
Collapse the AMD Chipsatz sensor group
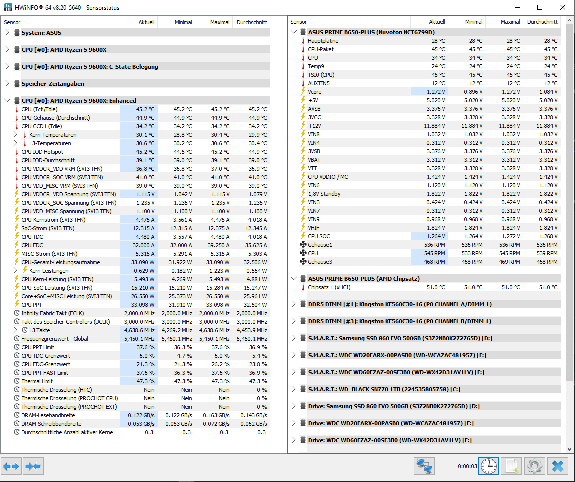tap(293, 279)
